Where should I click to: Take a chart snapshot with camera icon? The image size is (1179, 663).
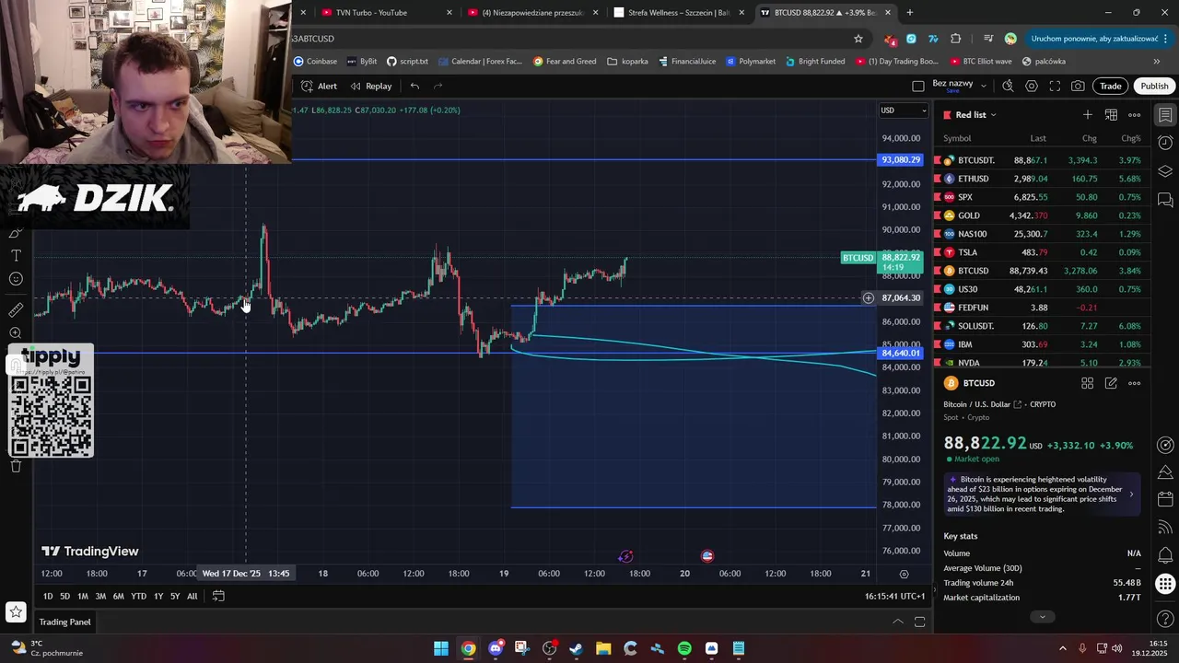pyautogui.click(x=1078, y=86)
